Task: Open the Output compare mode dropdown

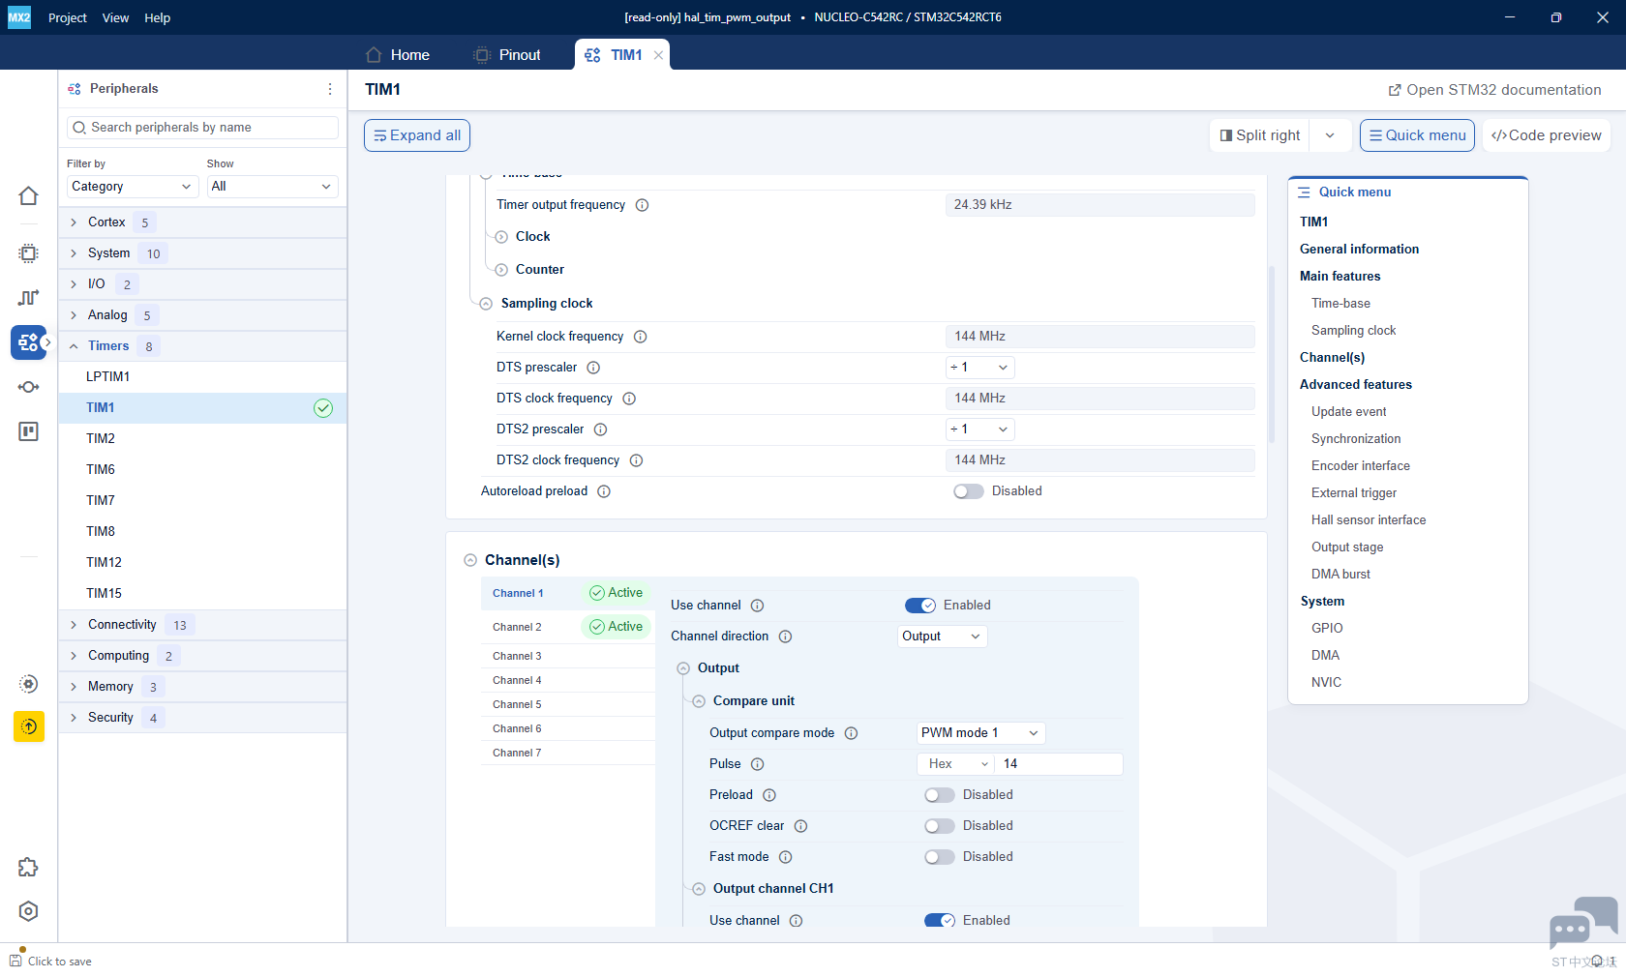Action: tap(980, 733)
